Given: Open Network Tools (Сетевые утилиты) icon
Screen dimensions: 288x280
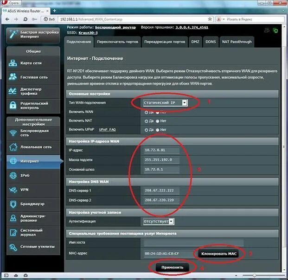Looking at the screenshot, I should coord(13,247).
